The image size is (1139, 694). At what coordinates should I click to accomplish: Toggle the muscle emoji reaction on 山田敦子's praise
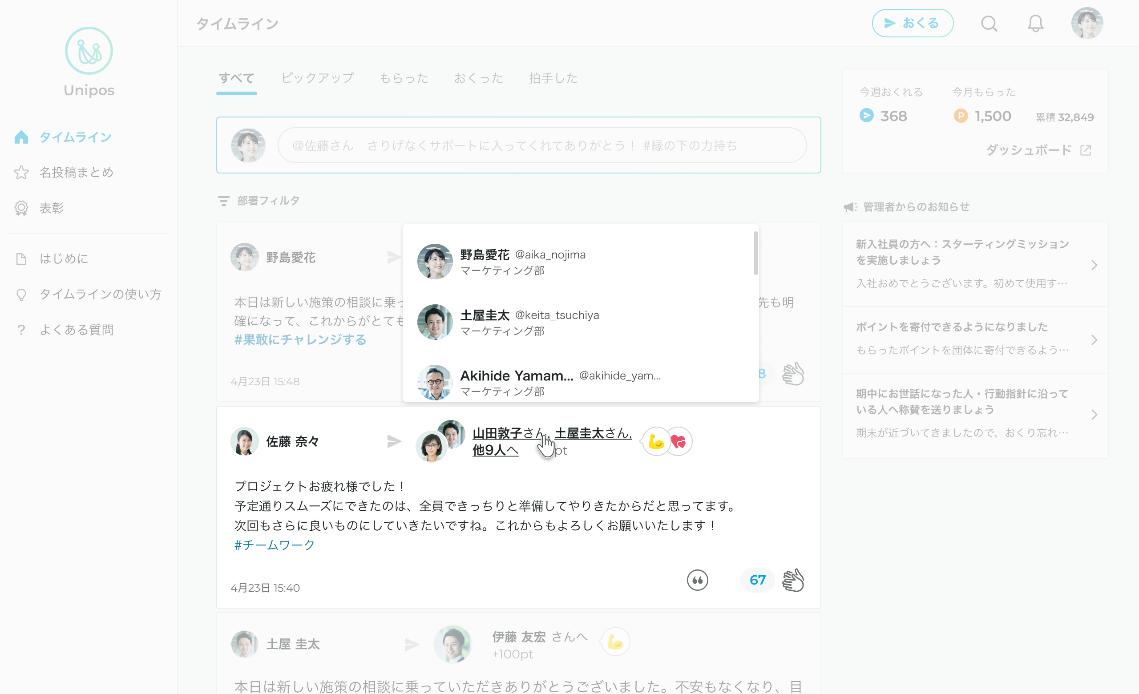[x=655, y=441]
